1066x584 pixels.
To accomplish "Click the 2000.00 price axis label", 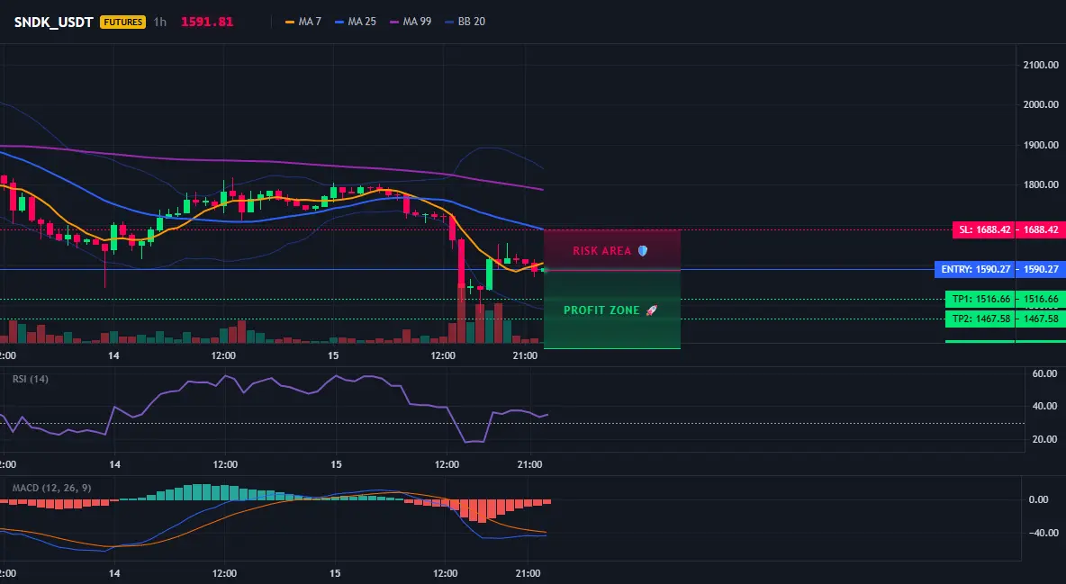I will pyautogui.click(x=1041, y=104).
